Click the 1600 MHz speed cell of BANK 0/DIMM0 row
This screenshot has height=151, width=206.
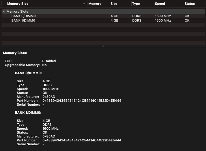coord(163,16)
